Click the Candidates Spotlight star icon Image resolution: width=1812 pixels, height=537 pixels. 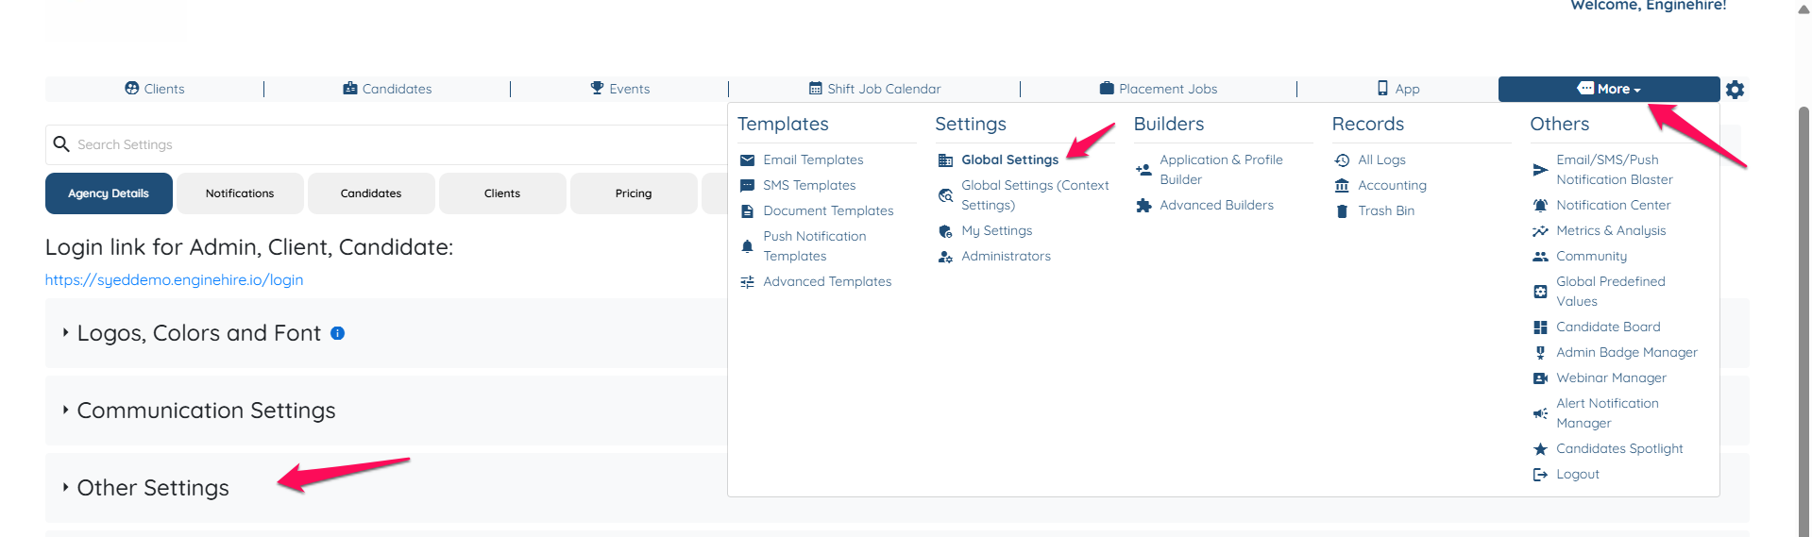pyautogui.click(x=1540, y=449)
